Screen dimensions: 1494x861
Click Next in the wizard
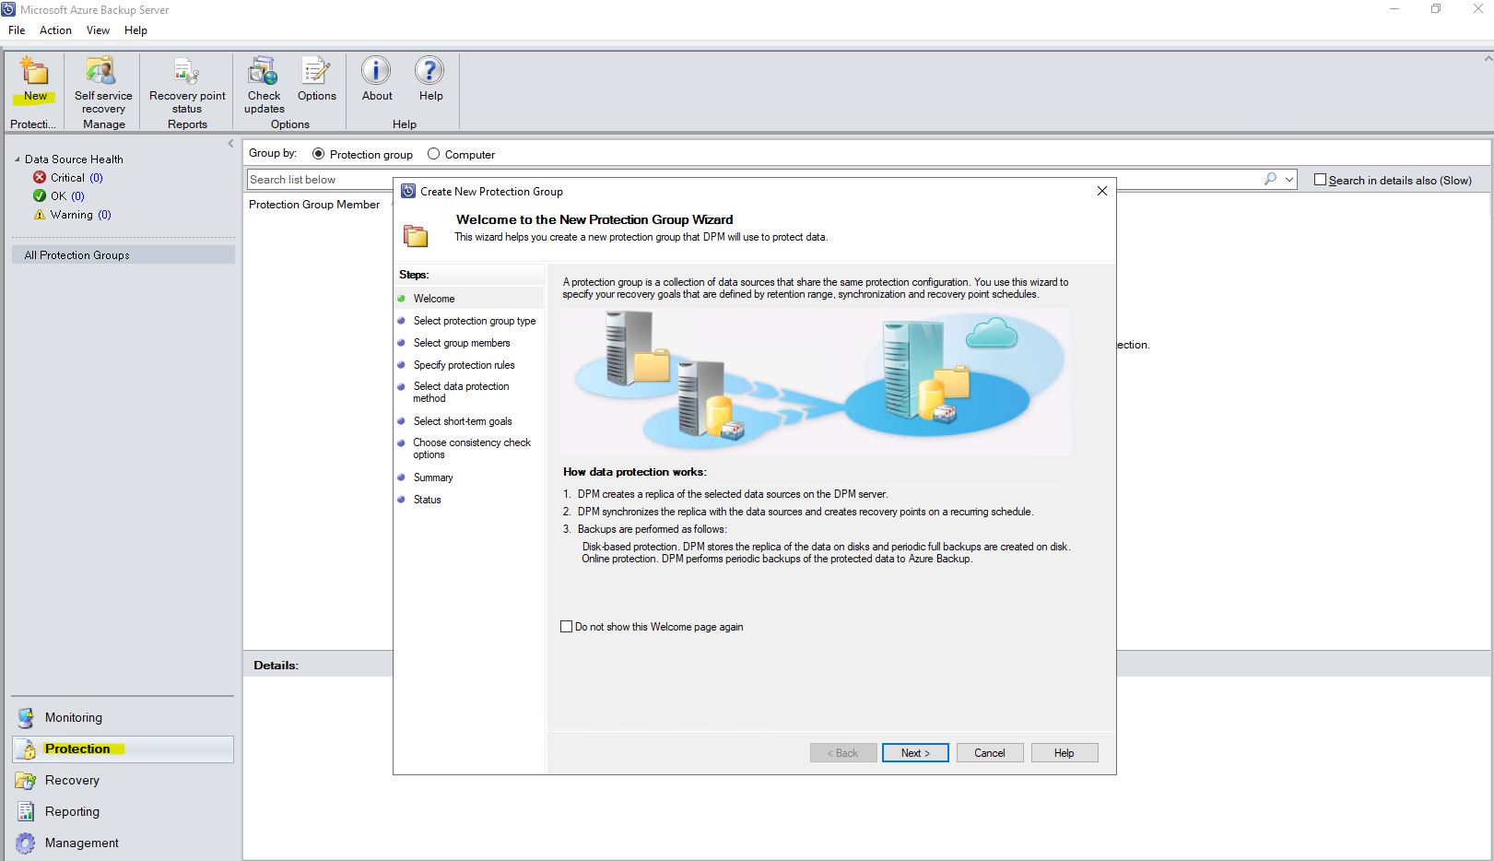coord(915,753)
